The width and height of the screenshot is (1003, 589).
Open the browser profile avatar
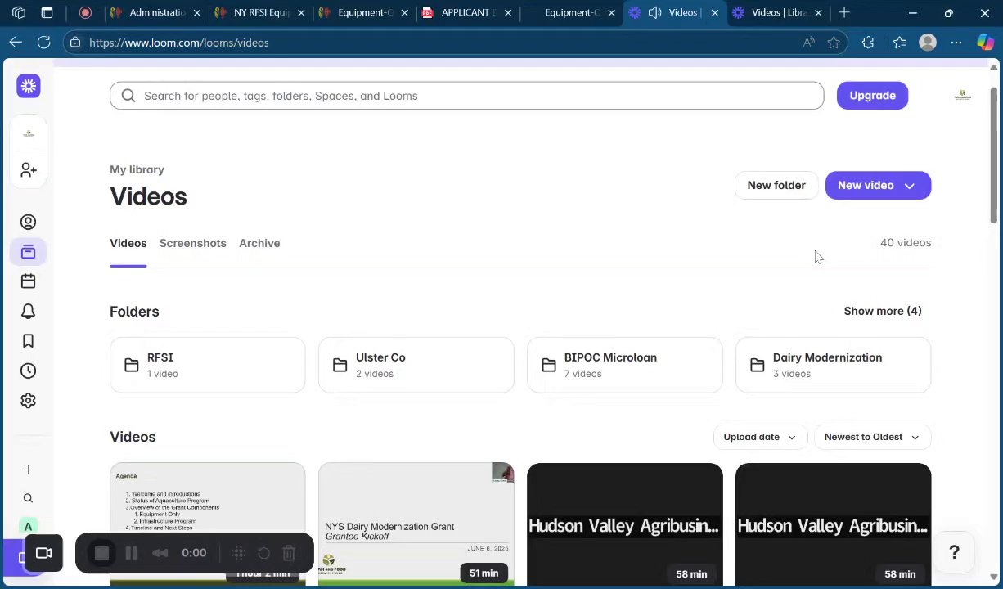pos(928,43)
